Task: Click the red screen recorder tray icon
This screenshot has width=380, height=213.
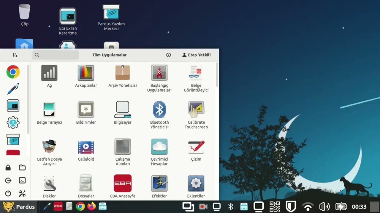Action: [x=203, y=206]
